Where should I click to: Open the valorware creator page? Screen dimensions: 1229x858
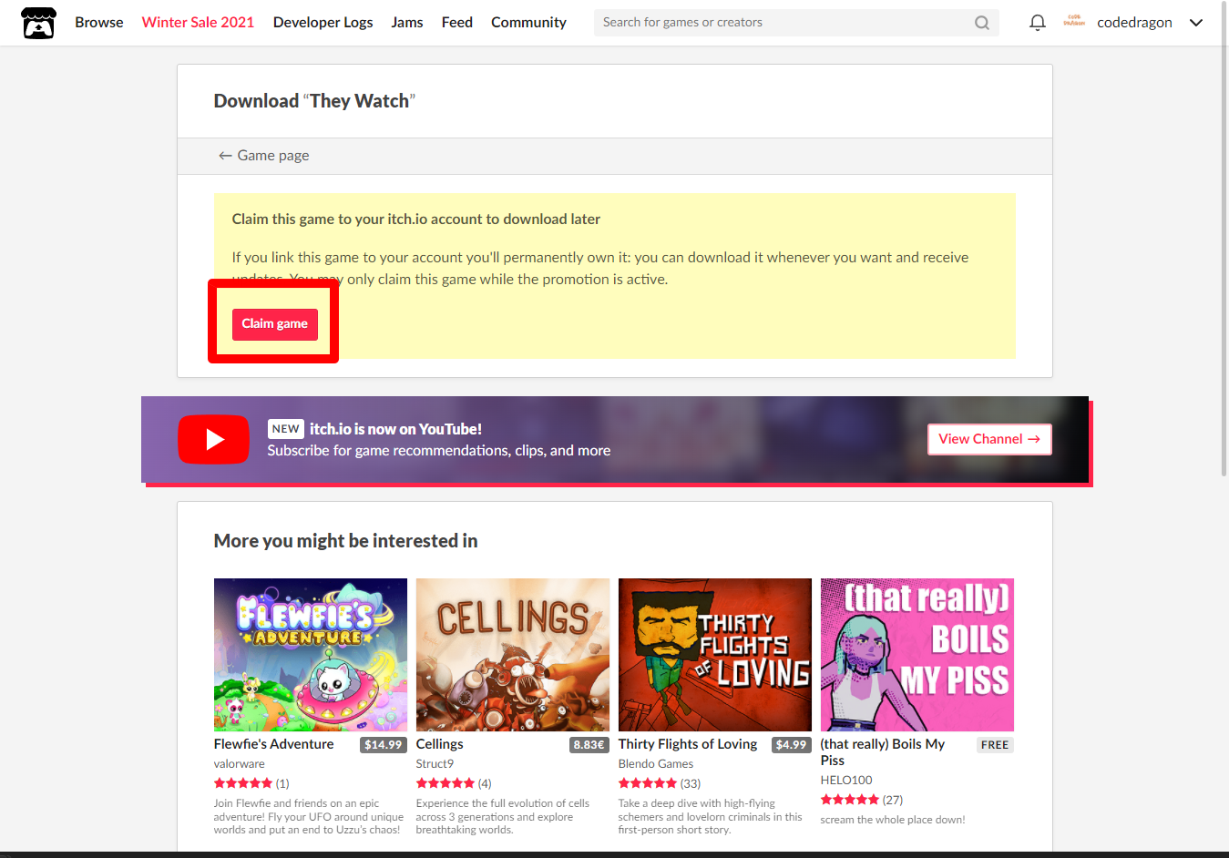pos(240,764)
